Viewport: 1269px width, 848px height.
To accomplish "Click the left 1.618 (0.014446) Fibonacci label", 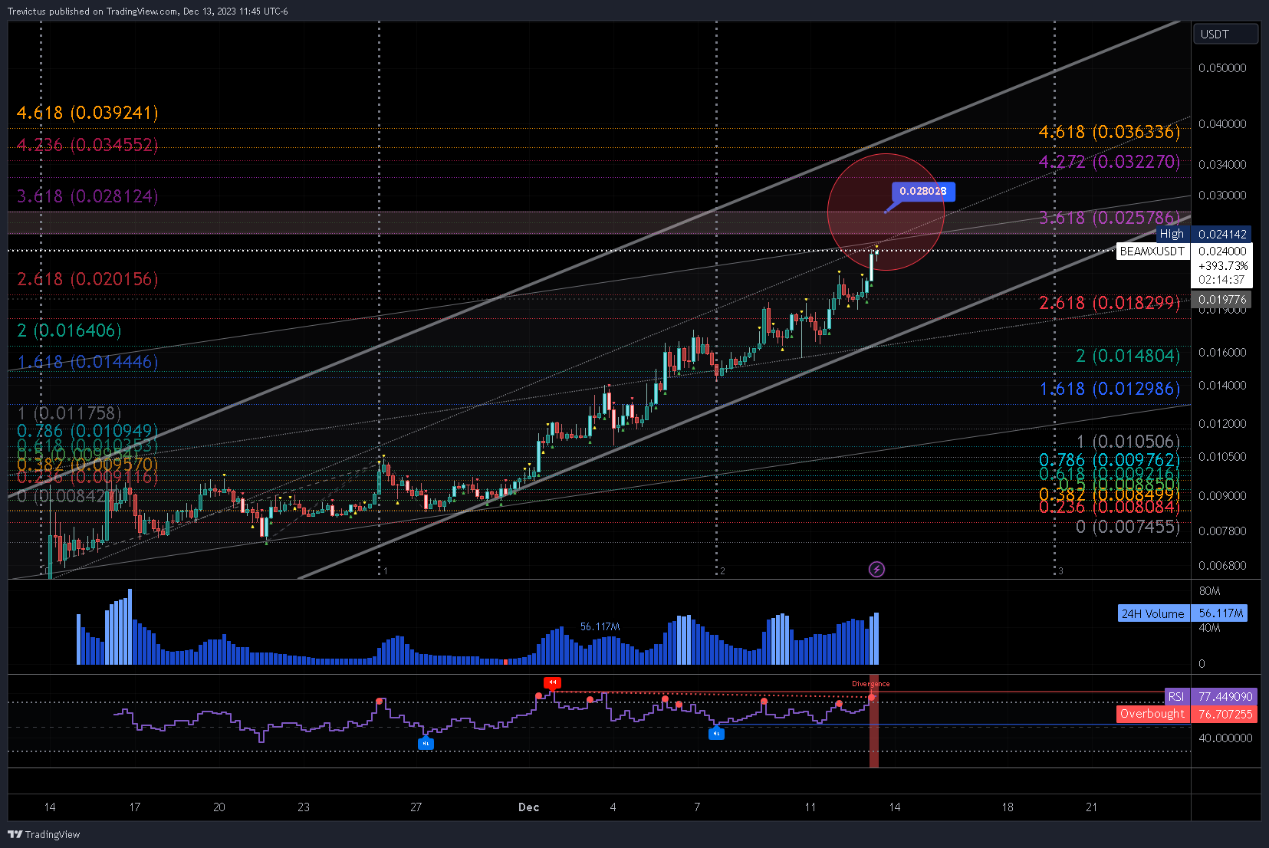I will (87, 362).
